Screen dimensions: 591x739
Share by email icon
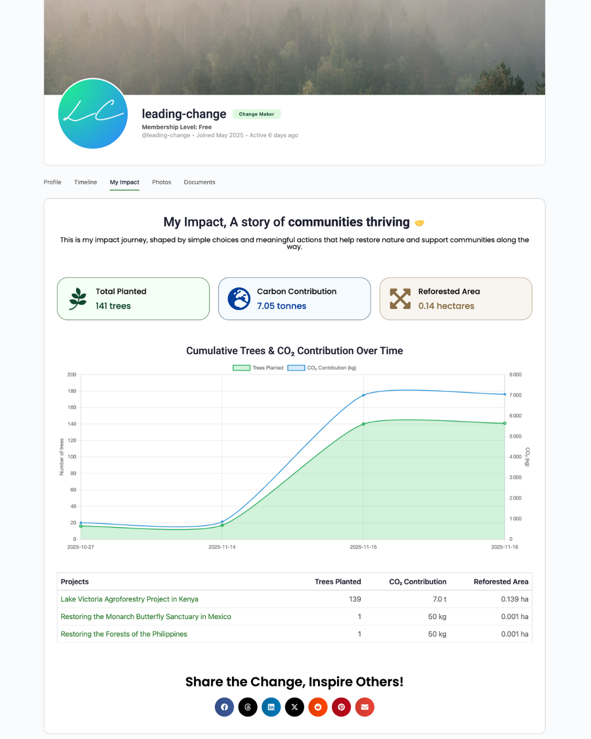(x=364, y=707)
